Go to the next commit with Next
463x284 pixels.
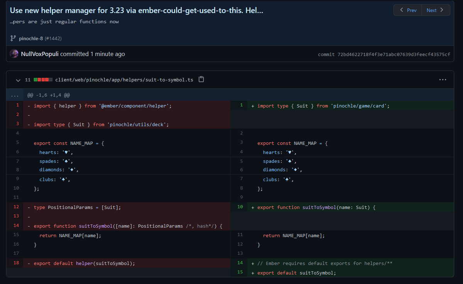(436, 10)
